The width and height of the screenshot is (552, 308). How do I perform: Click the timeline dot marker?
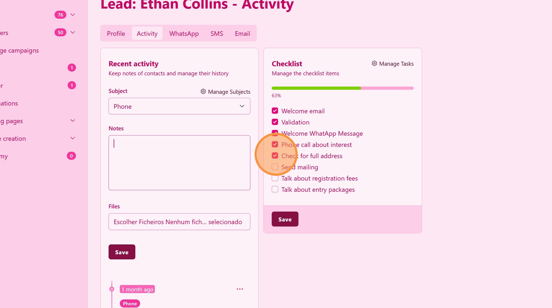pyautogui.click(x=112, y=289)
